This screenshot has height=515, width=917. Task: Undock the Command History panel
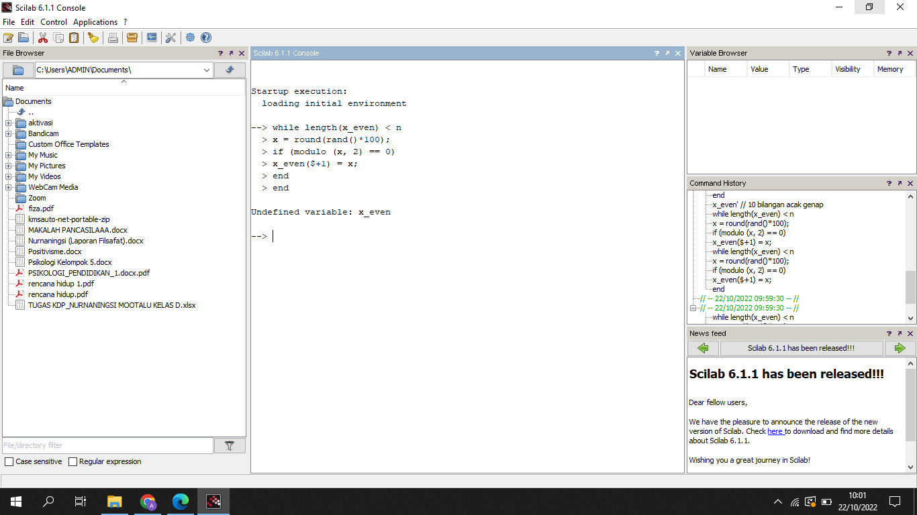900,183
